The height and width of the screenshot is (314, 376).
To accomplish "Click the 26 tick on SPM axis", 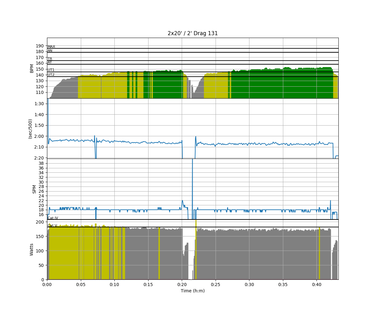I will 41,191.
